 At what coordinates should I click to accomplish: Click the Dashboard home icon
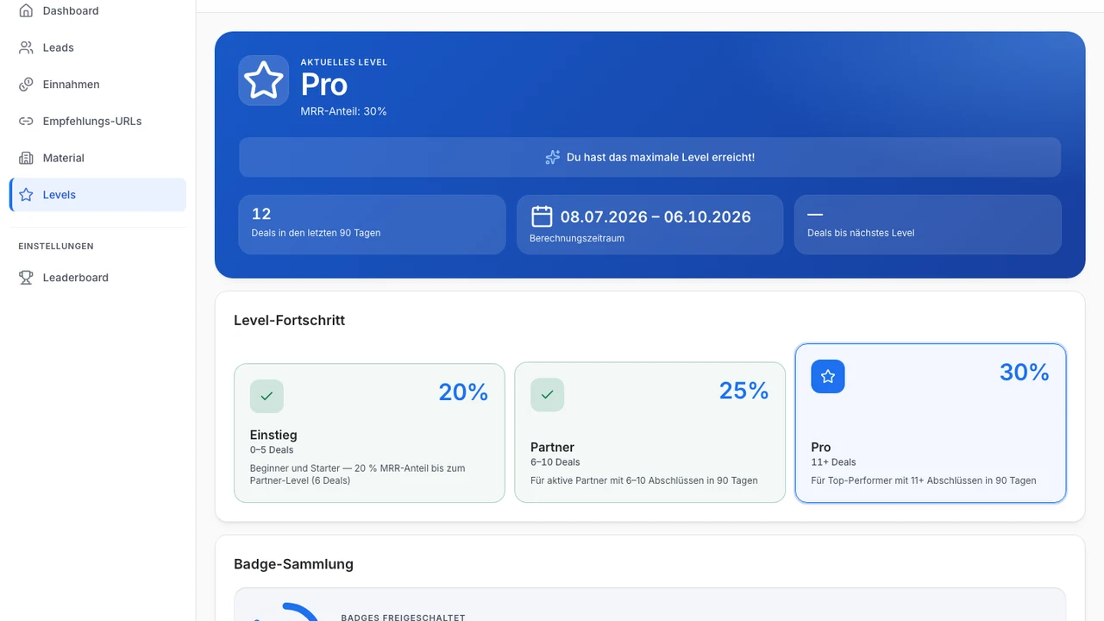(x=26, y=11)
